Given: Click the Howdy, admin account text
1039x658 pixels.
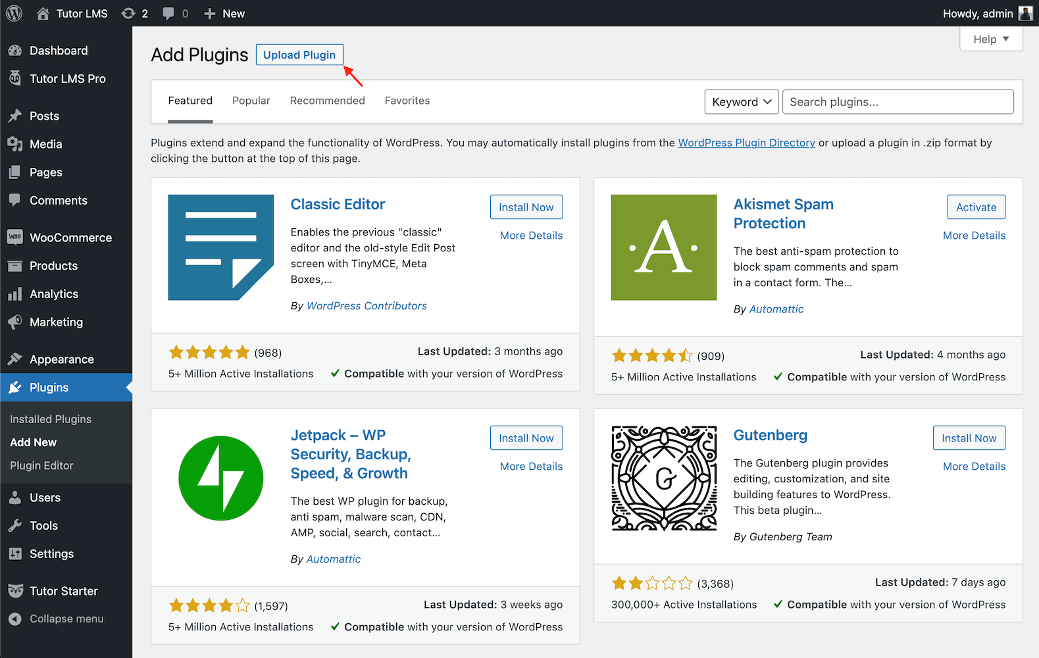Looking at the screenshot, I should click(x=978, y=13).
